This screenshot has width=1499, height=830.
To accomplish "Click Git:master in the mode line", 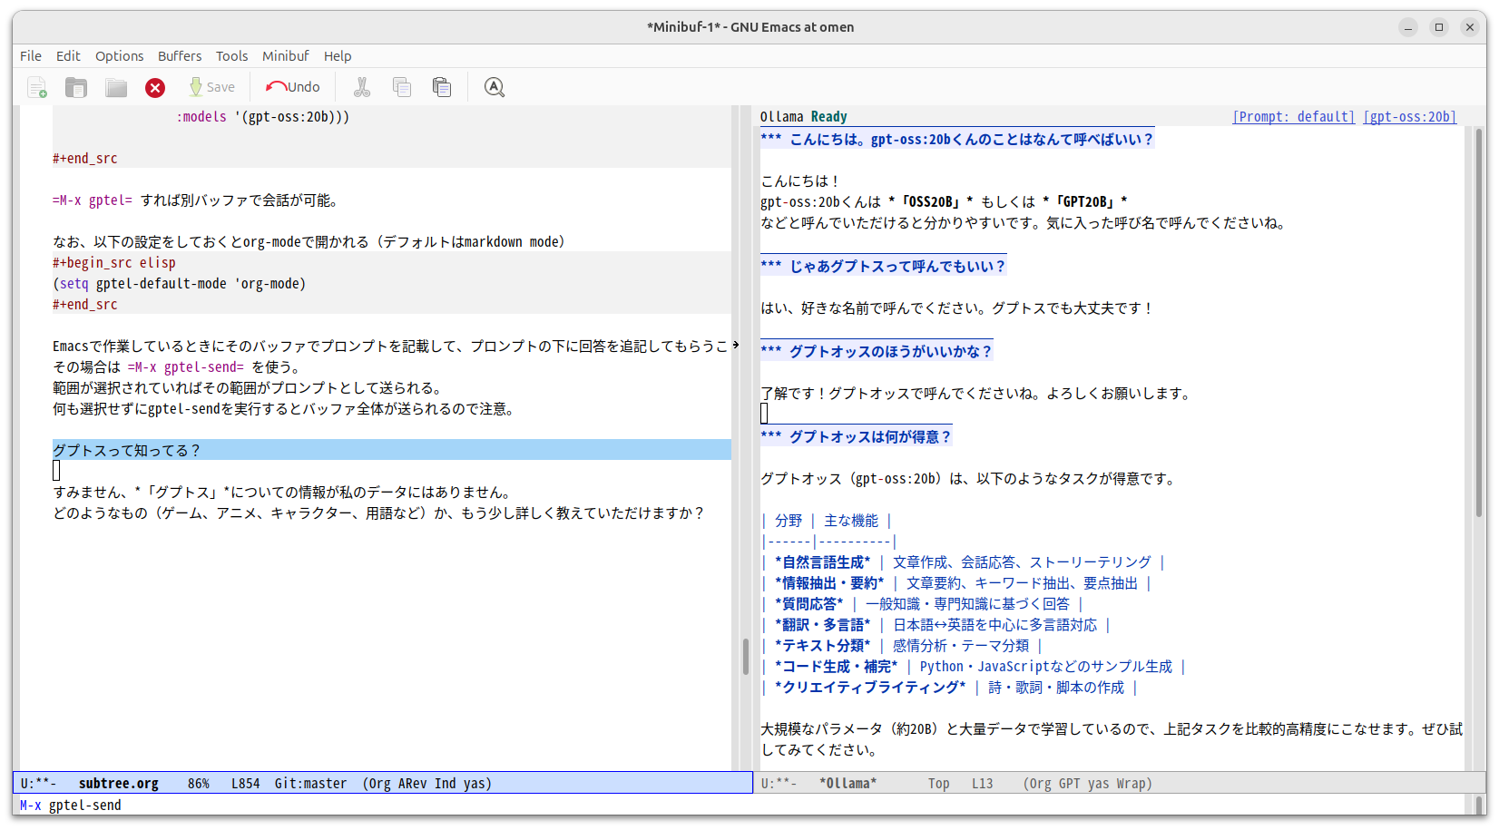I will 310,784.
